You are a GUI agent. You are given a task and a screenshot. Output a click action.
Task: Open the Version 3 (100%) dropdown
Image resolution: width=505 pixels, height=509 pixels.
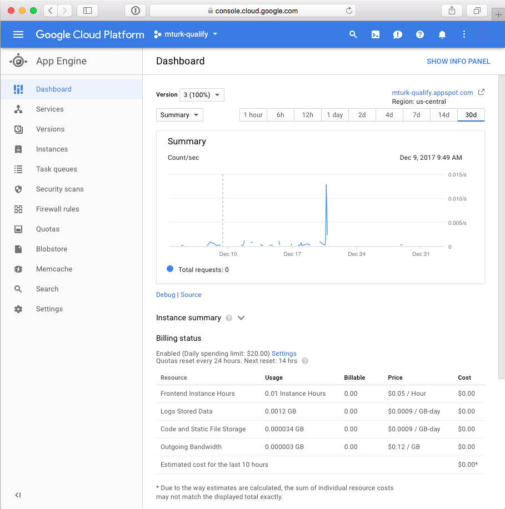(202, 95)
